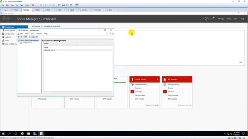Open the VMware power options dropdown arrow
The image size is (248, 139).
[x=36, y=5]
